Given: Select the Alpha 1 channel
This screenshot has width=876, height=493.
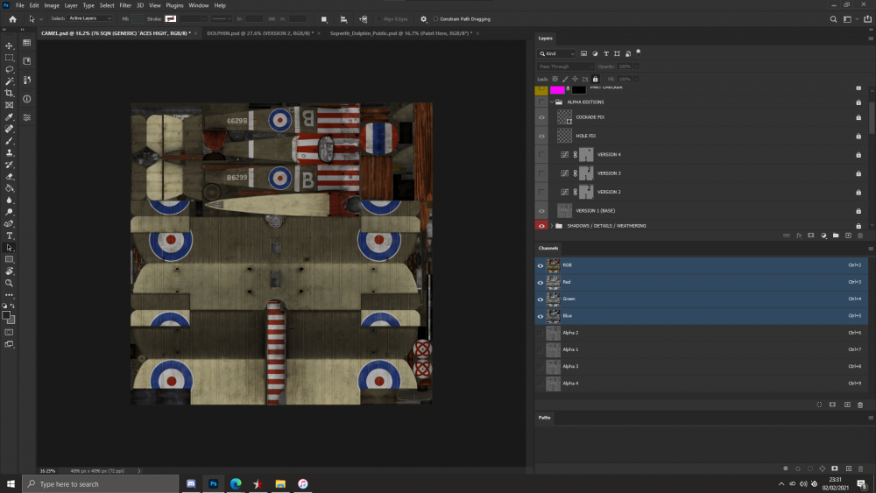Looking at the screenshot, I should pos(570,349).
